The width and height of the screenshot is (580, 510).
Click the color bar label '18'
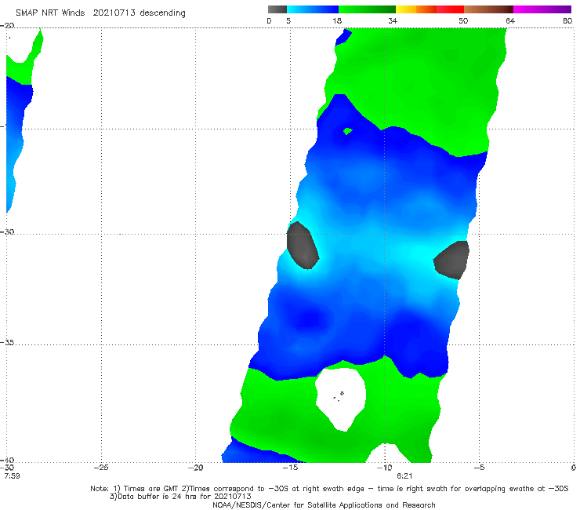337,20
